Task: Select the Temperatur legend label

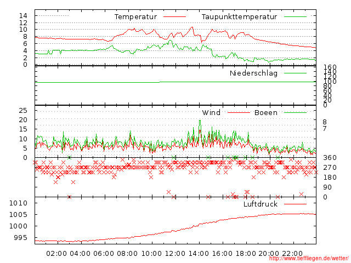Action: (x=135, y=17)
